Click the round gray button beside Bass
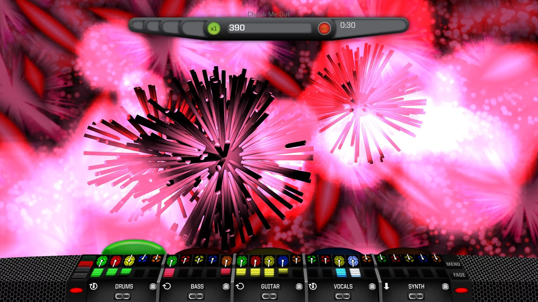Image resolution: width=538 pixels, height=302 pixels. [226, 287]
